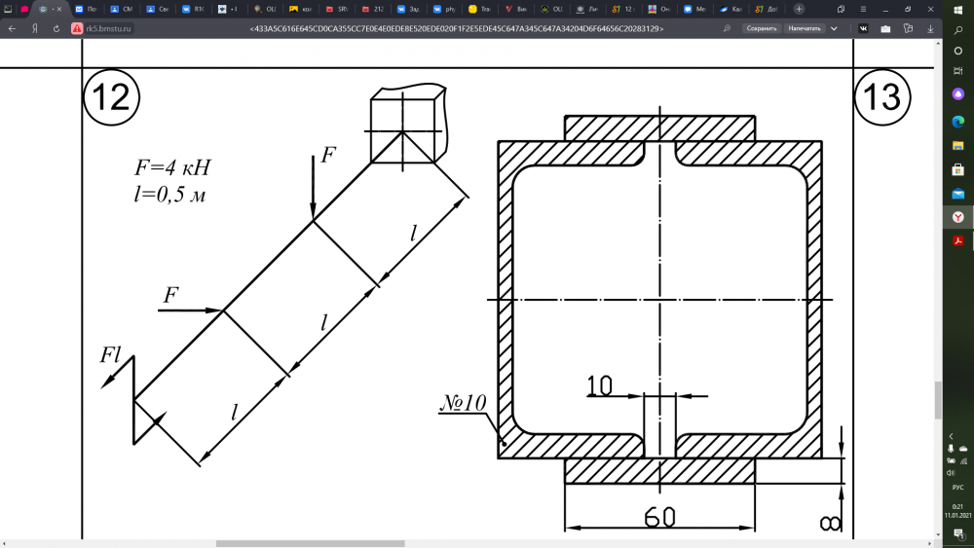Open the Yandex home 'Я' button
The width and height of the screenshot is (974, 548).
point(35,28)
